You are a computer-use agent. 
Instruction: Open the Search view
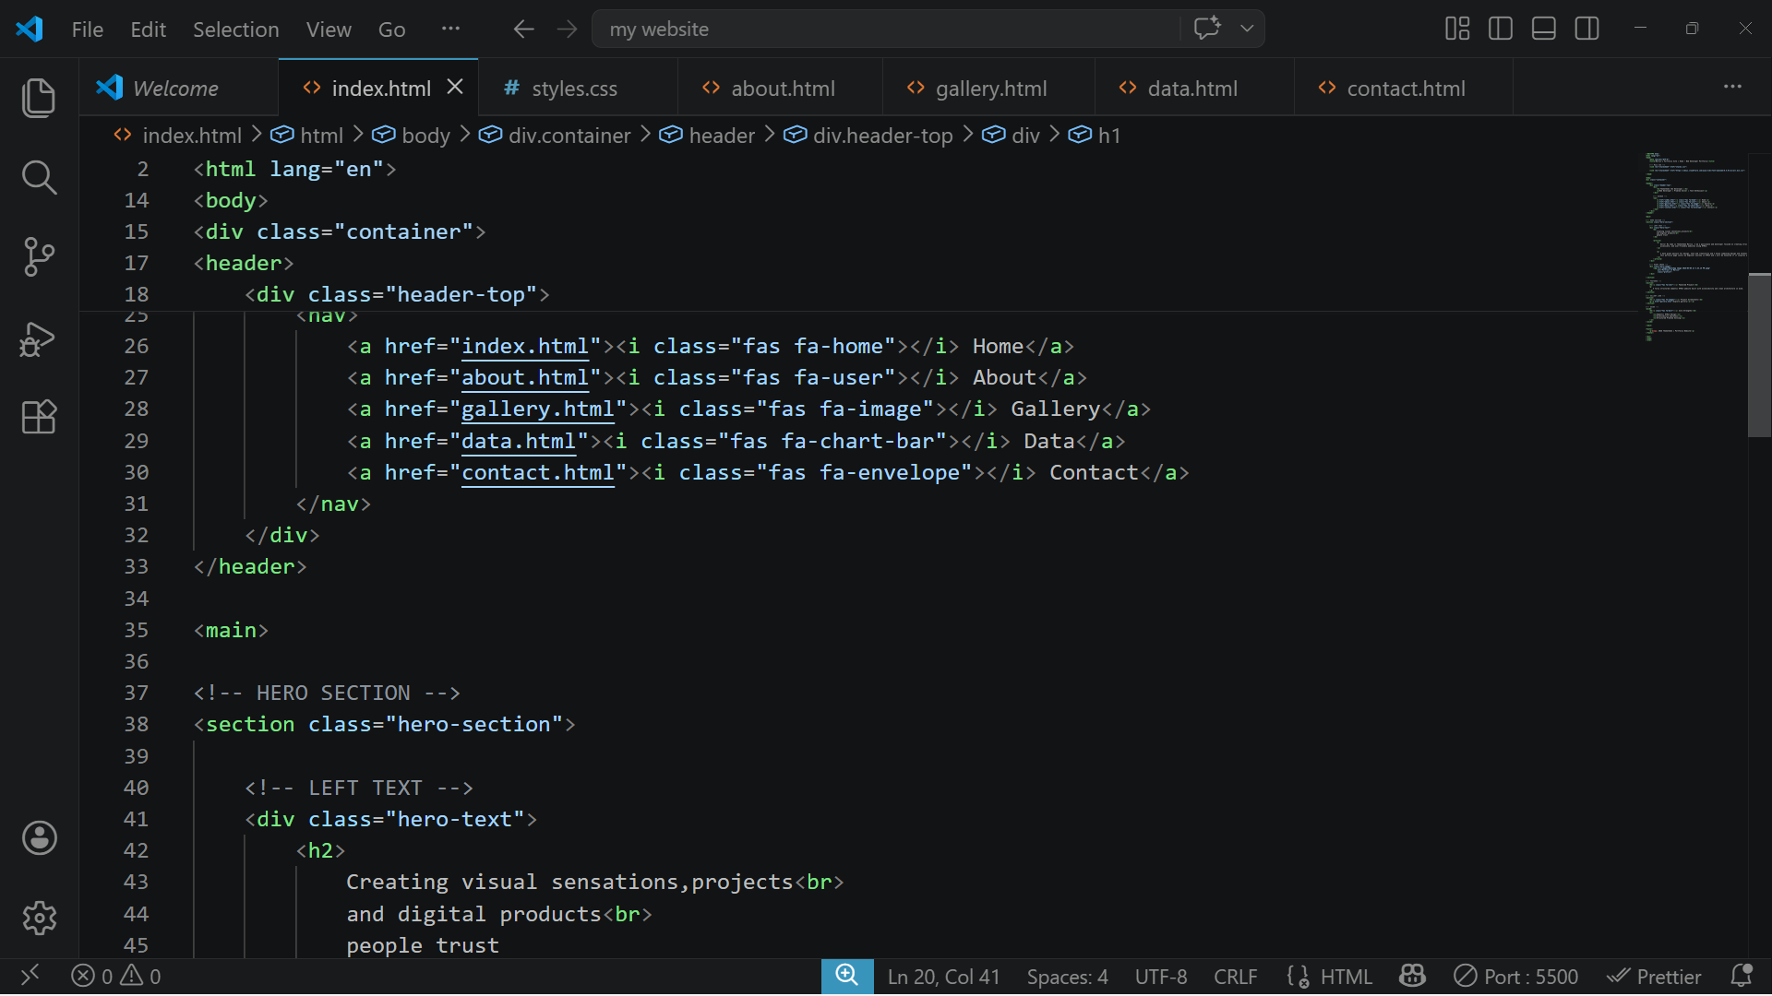coord(38,177)
